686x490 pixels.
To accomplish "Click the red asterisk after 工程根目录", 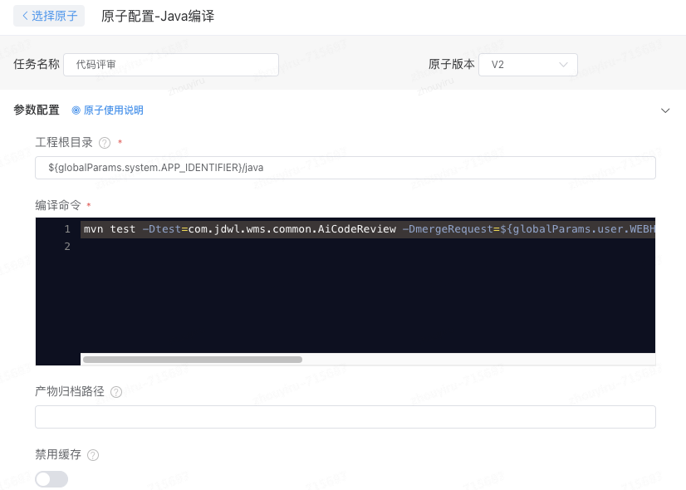I will (x=119, y=142).
